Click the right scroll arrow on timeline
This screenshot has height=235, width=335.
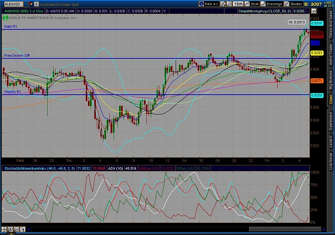(324, 230)
